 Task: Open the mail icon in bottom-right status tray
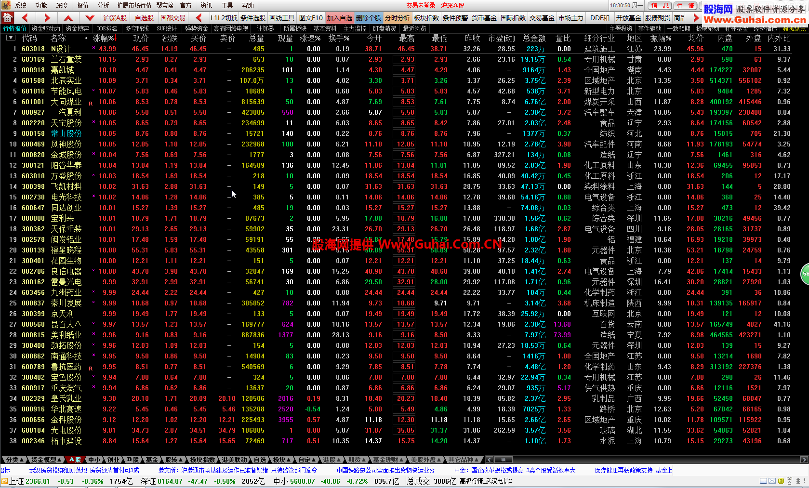(772, 481)
